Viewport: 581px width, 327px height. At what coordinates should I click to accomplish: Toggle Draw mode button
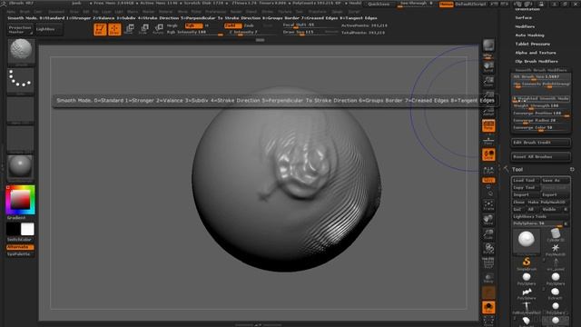pos(115,29)
